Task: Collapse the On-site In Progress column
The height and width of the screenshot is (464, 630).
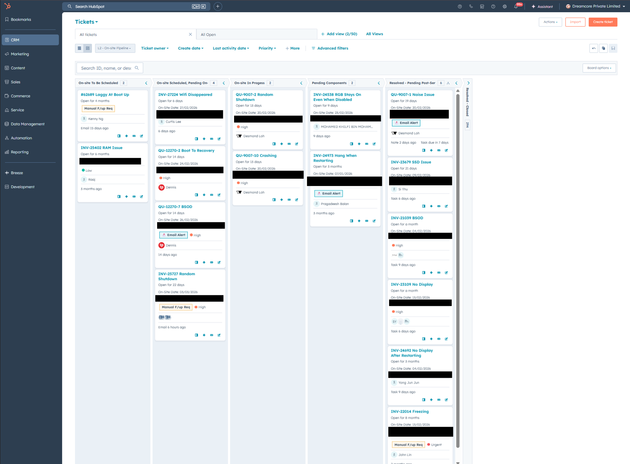Action: point(301,83)
